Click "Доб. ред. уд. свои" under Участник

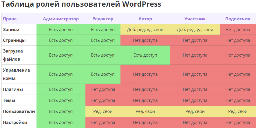(x=195, y=30)
